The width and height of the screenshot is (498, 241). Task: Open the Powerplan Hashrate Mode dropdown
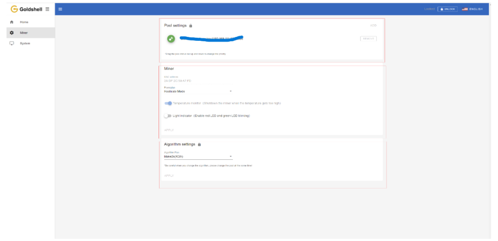point(198,90)
